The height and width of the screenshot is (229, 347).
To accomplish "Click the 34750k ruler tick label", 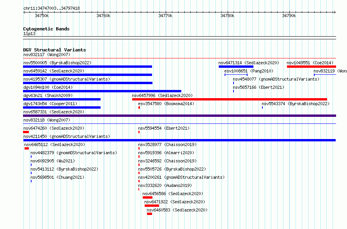I will [42, 16].
